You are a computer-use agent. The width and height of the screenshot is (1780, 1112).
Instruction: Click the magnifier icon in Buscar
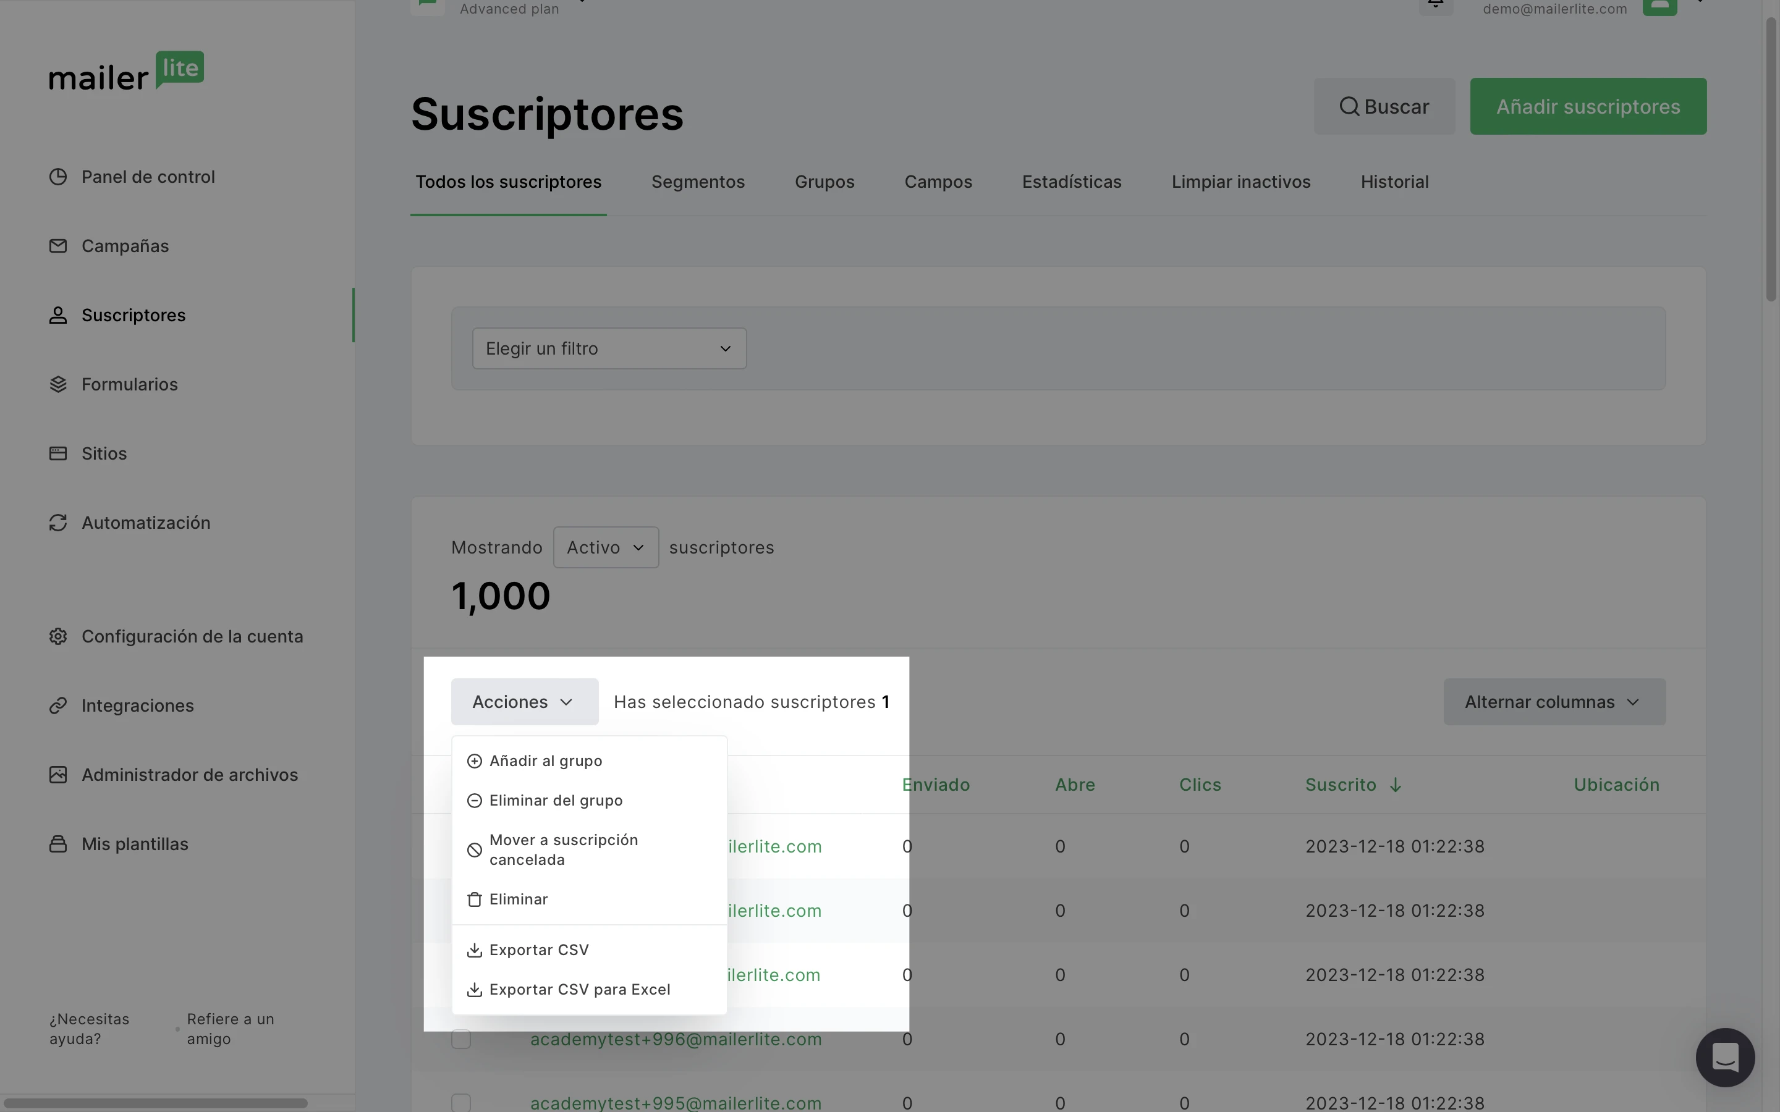point(1349,107)
